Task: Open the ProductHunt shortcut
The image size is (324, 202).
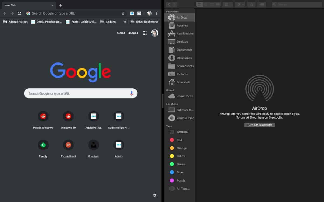Action: pos(68,149)
